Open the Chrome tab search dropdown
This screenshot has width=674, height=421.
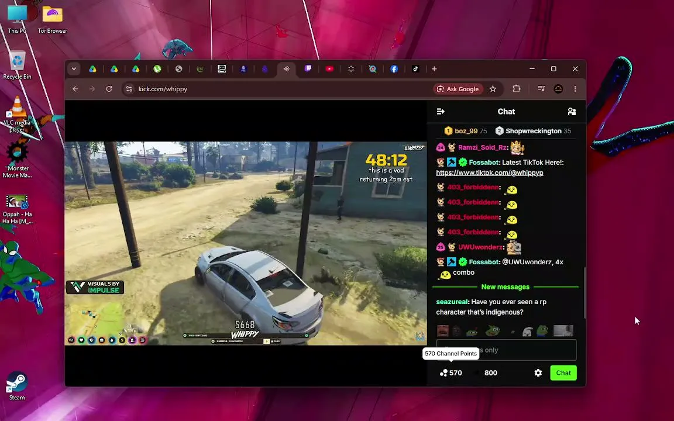point(74,69)
